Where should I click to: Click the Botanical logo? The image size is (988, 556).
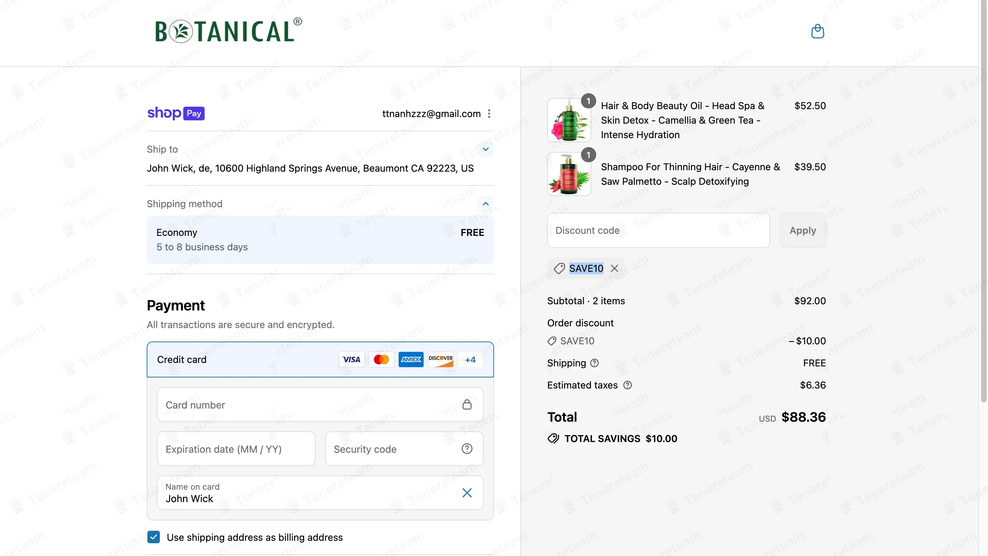228,30
